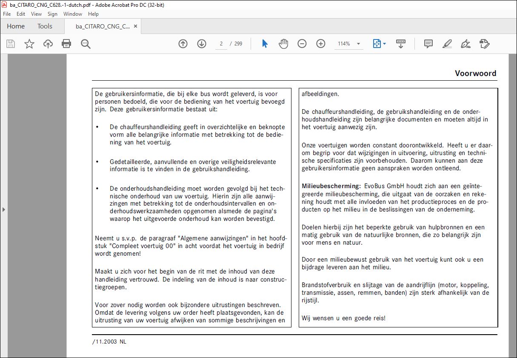The width and height of the screenshot is (517, 358).
Task: Add bookmark with the star icon
Action: [x=29, y=44]
